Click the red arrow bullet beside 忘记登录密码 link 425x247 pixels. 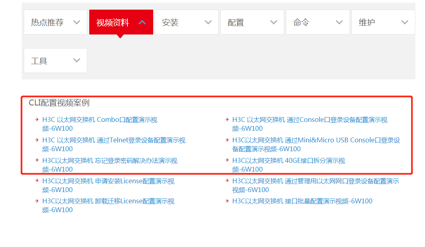[37, 160]
